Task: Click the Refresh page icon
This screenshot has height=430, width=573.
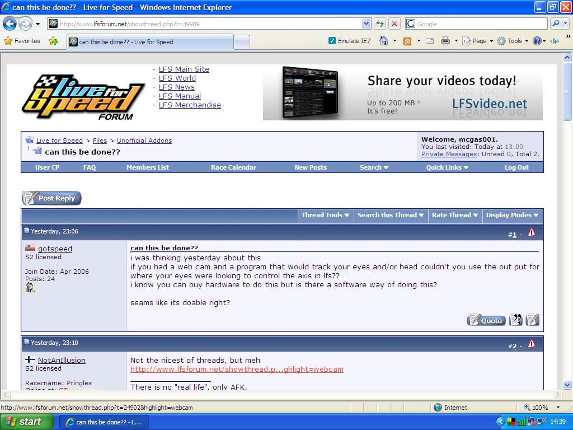Action: 380,24
